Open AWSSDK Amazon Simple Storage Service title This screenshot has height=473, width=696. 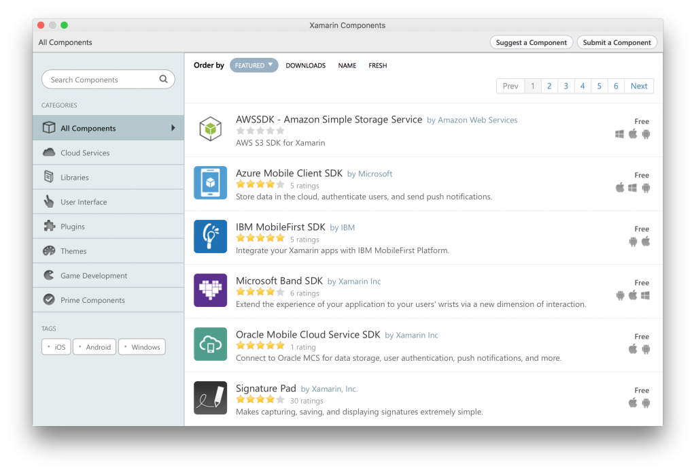pyautogui.click(x=329, y=120)
